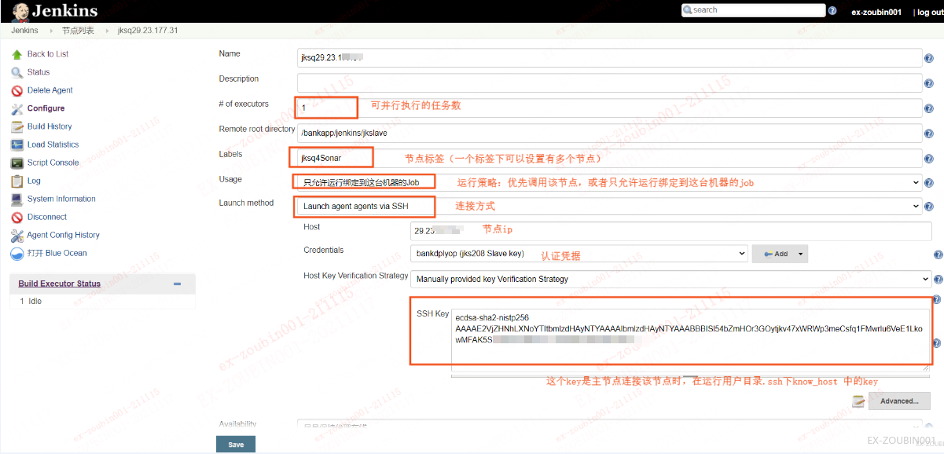Open help for Launch method

929,207
